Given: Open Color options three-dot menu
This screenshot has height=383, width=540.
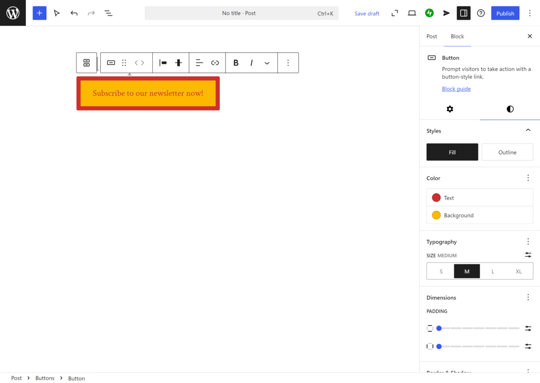Looking at the screenshot, I should pyautogui.click(x=528, y=178).
